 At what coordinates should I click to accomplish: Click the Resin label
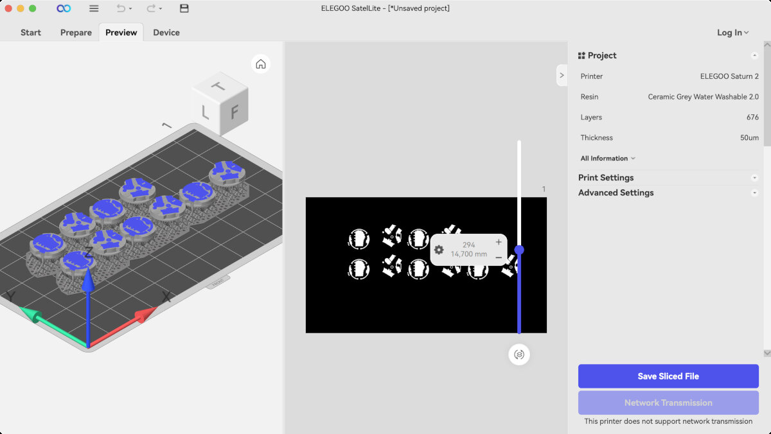coord(589,97)
